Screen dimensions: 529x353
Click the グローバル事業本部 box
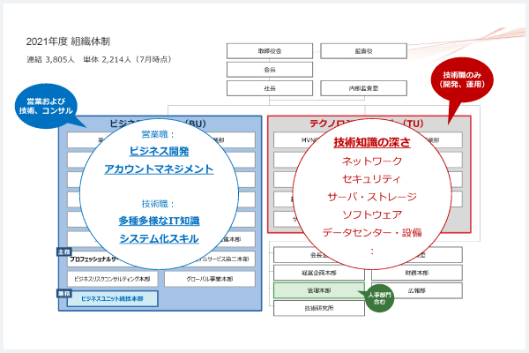click(209, 279)
